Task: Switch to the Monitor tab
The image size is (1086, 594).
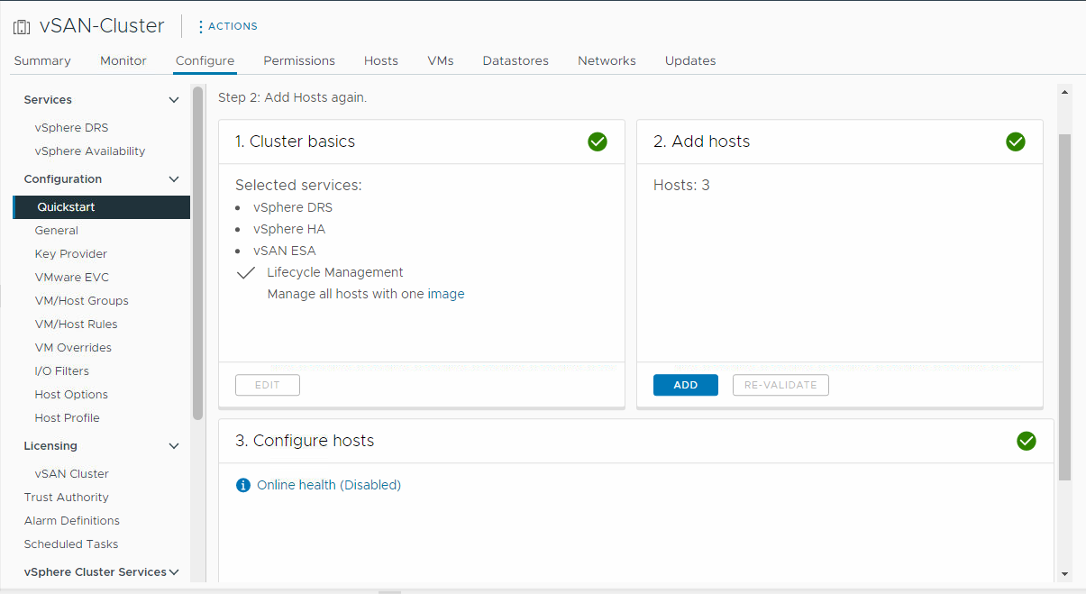Action: pos(123,60)
